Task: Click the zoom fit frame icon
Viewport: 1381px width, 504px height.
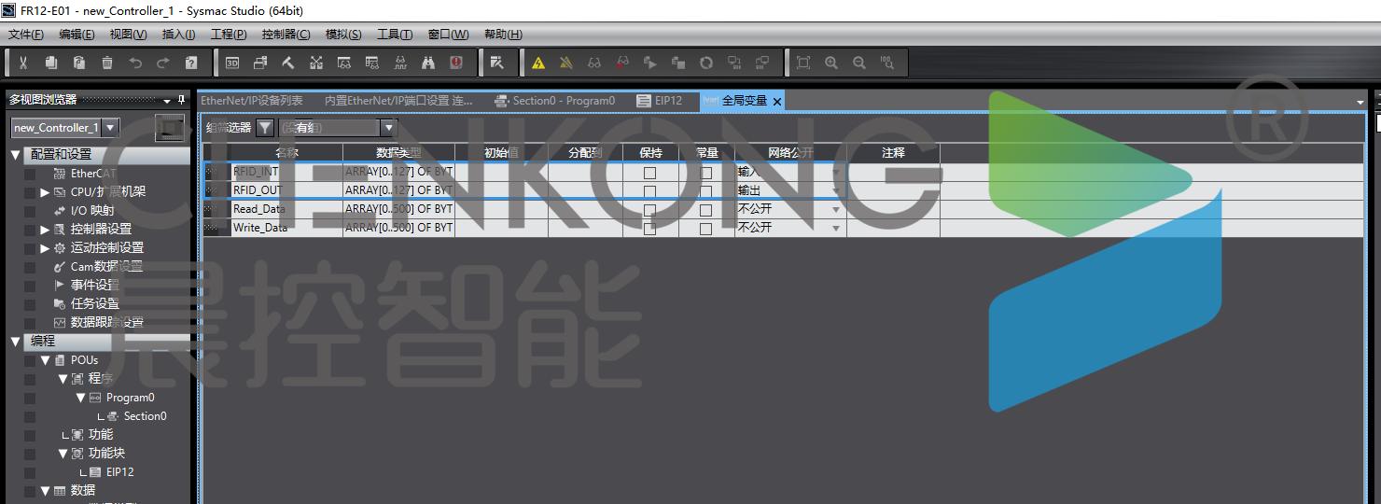Action: (x=803, y=63)
